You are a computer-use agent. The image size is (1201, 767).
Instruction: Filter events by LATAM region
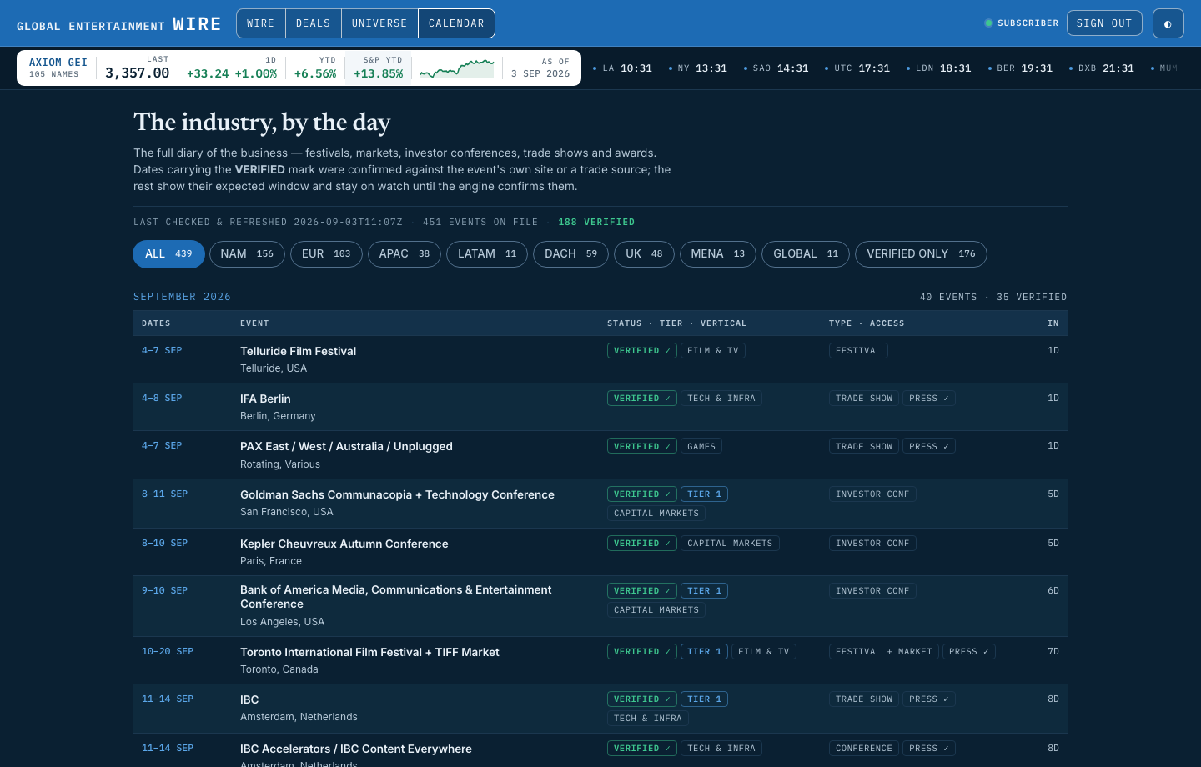coord(487,254)
